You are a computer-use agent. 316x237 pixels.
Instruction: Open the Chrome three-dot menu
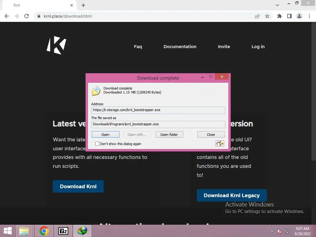pyautogui.click(x=309, y=16)
